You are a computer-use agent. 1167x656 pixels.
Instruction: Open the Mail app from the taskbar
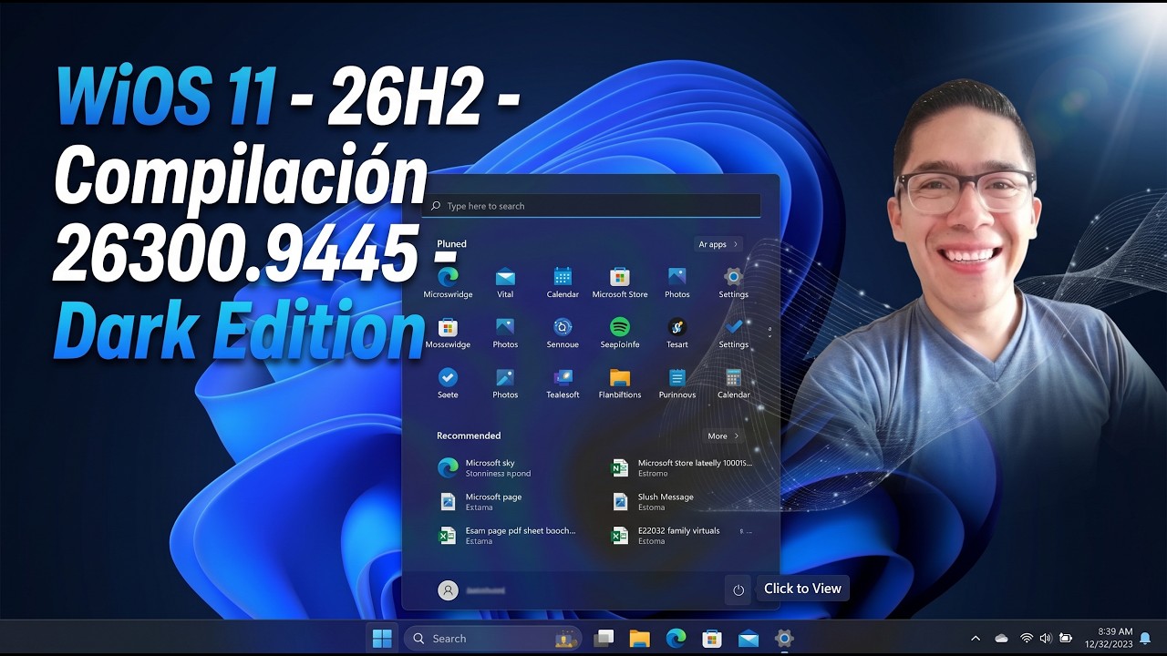pyautogui.click(x=749, y=639)
